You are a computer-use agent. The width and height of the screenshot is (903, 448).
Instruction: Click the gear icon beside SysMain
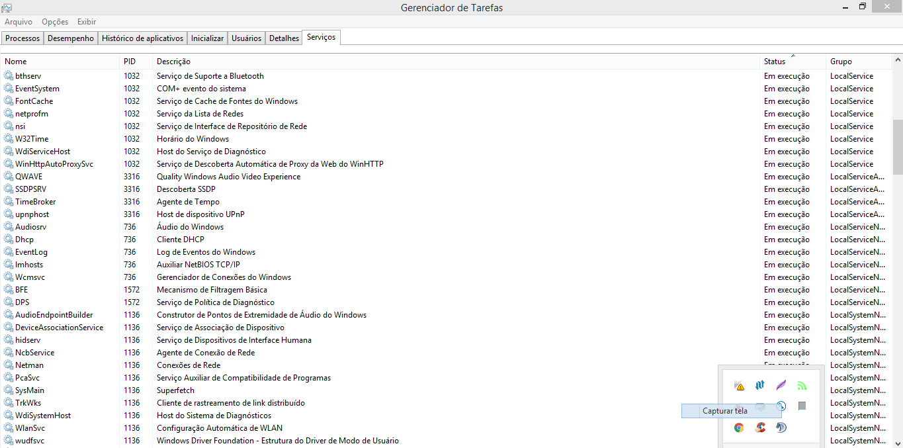point(9,390)
